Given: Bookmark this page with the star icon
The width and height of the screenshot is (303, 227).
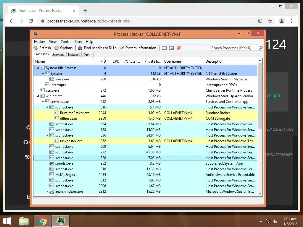Looking at the screenshot, I should tap(270, 21).
